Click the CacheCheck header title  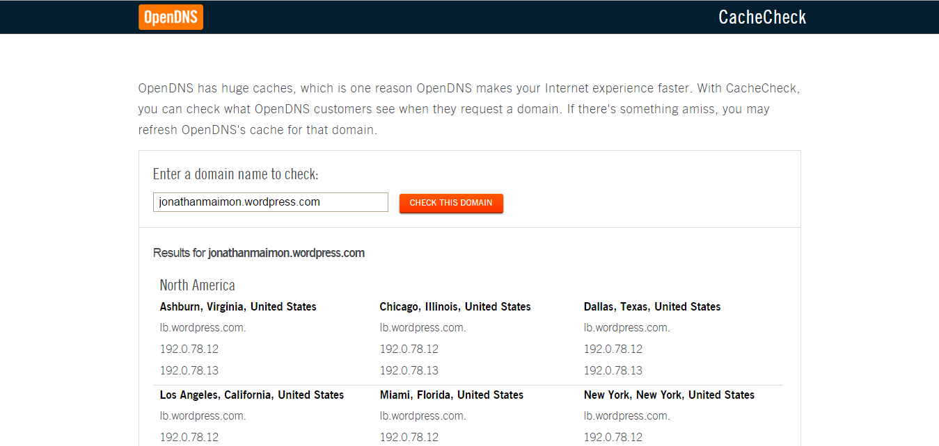coord(762,17)
